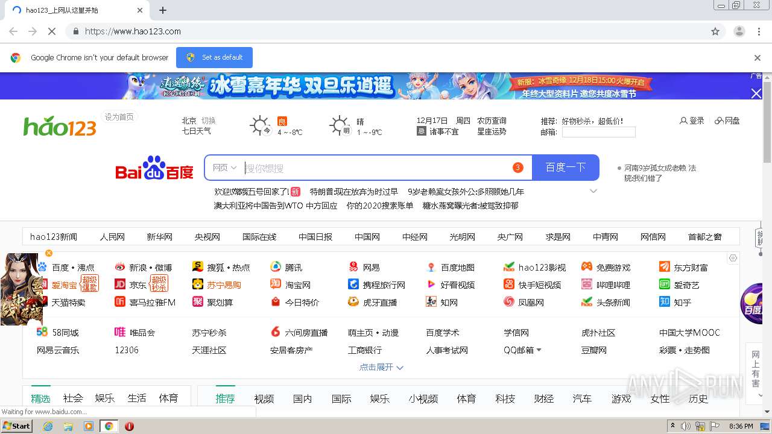Open the Haokan video icon

pos(431,285)
